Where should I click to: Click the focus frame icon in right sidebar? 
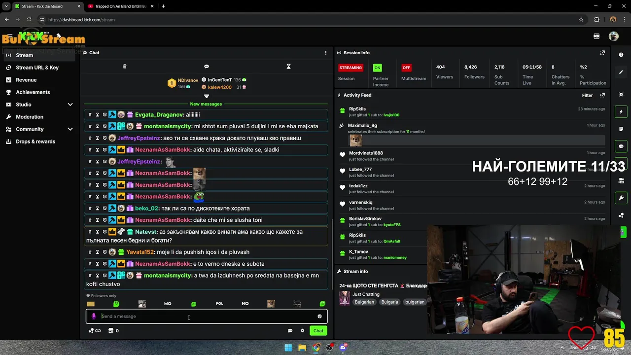621,95
